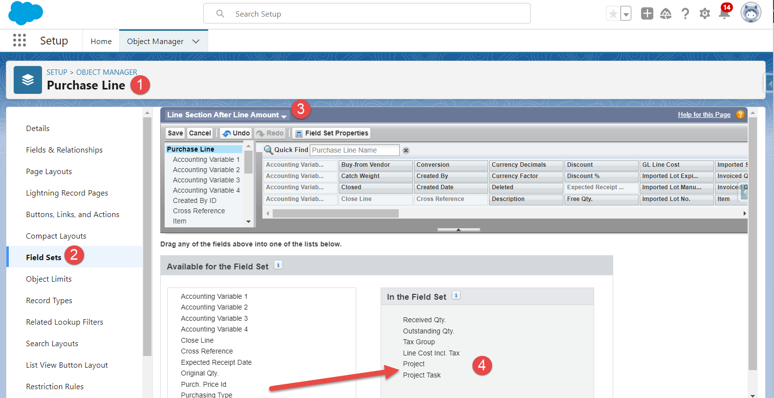
Task: Undo the last field set change
Action: (236, 133)
